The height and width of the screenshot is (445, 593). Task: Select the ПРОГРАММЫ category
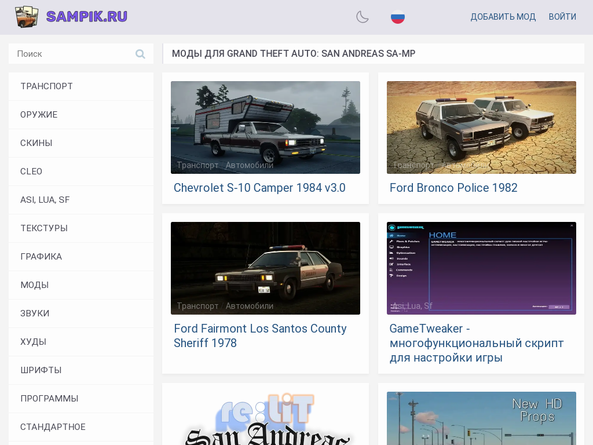coord(81,399)
